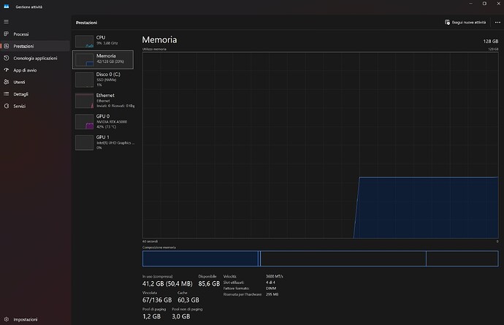View Ethernet network performance

click(85, 99)
